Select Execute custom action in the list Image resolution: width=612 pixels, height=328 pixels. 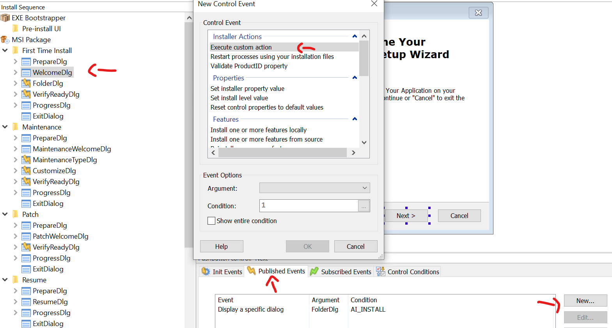pos(241,47)
